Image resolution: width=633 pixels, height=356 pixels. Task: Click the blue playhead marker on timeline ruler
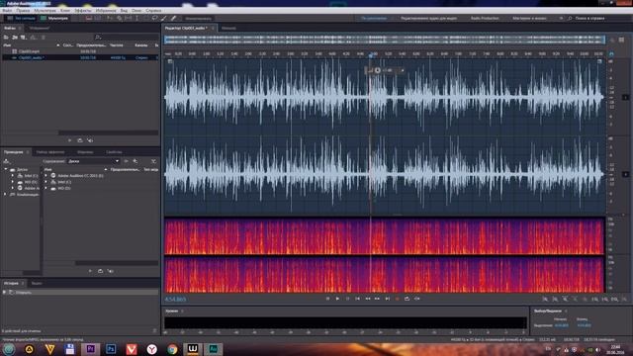point(371,54)
